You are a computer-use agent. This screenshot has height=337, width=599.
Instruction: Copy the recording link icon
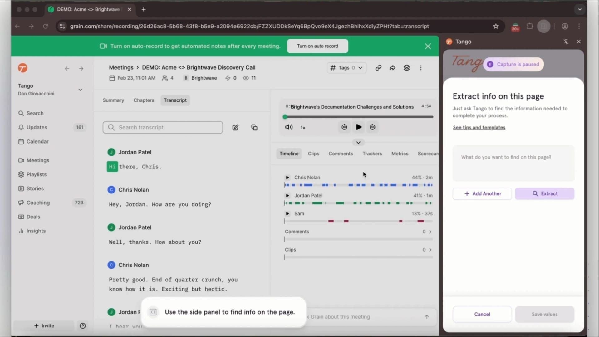click(378, 68)
